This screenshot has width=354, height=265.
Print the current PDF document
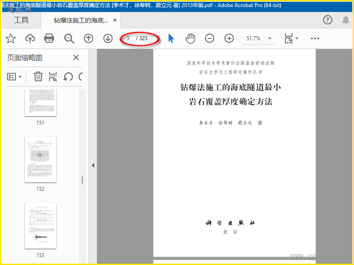[x=49, y=38]
